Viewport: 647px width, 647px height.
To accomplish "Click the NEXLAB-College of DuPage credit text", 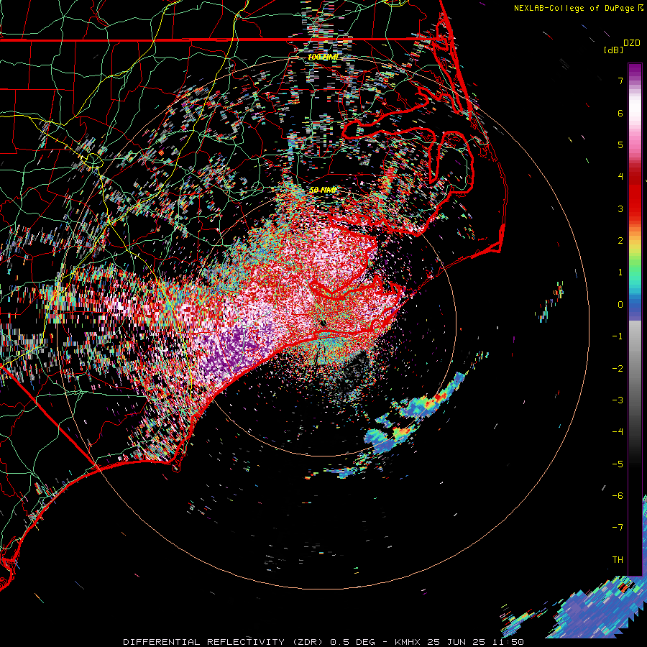I will pyautogui.click(x=574, y=8).
